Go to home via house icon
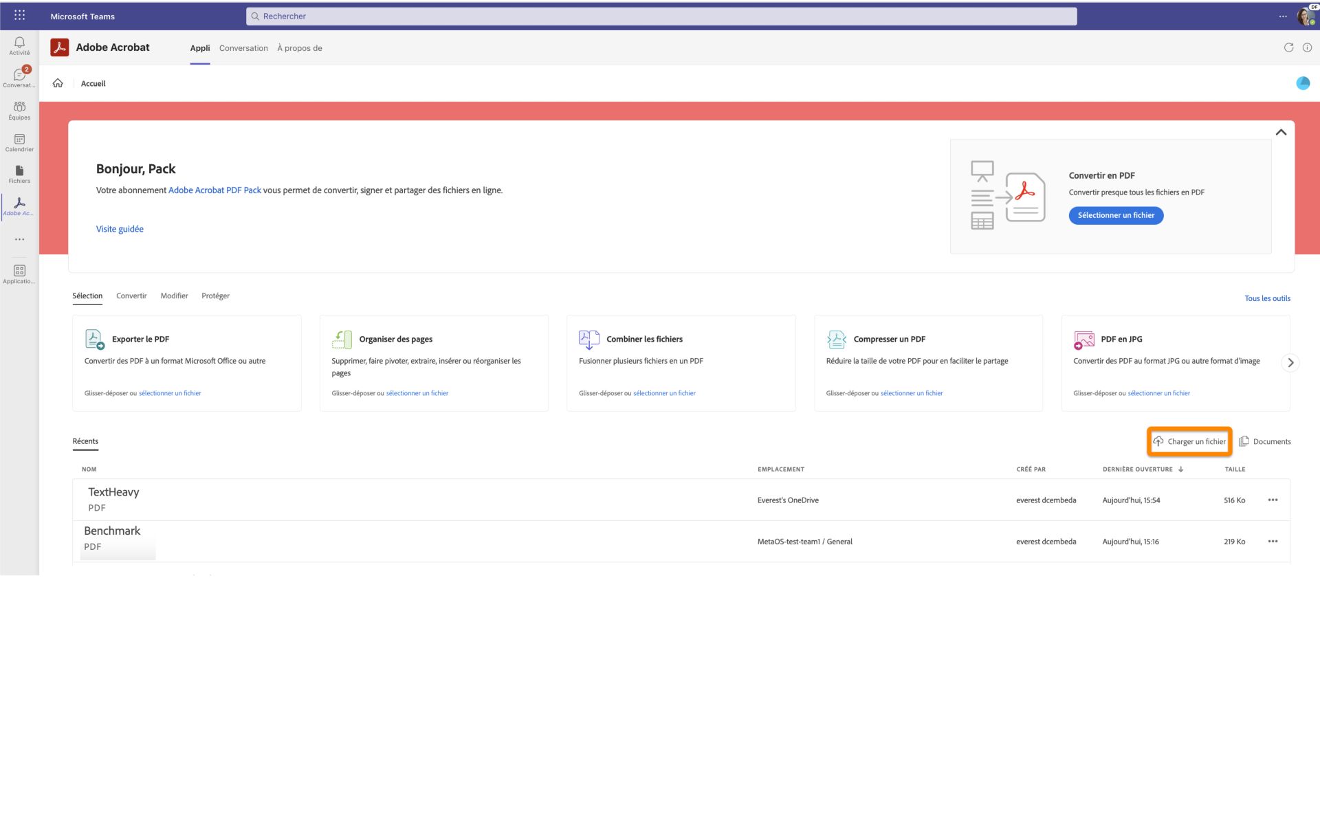The width and height of the screenshot is (1320, 822). (x=58, y=83)
